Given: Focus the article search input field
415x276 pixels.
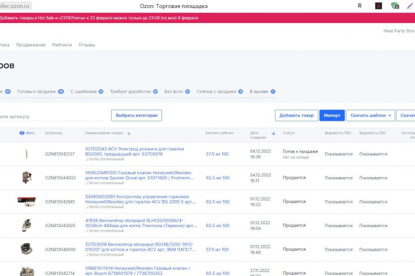Looking at the screenshot, I should coord(52,117).
